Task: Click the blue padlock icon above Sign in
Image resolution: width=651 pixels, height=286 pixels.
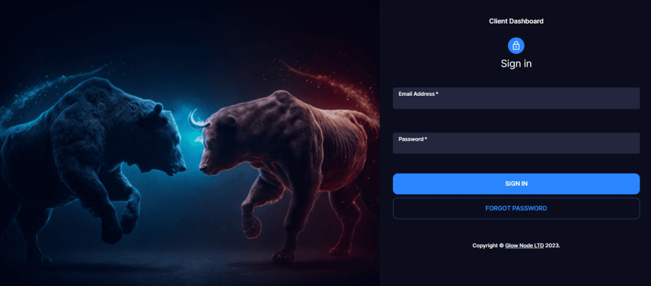Action: pyautogui.click(x=516, y=46)
